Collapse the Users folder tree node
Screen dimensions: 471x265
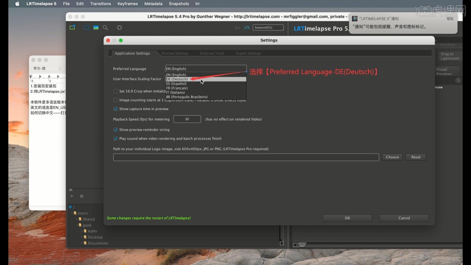pos(71,213)
